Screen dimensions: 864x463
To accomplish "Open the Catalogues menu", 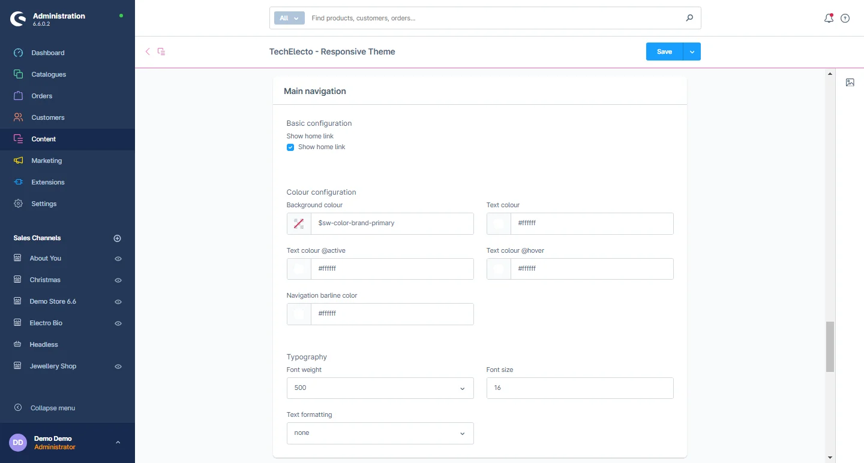I will tap(48, 74).
